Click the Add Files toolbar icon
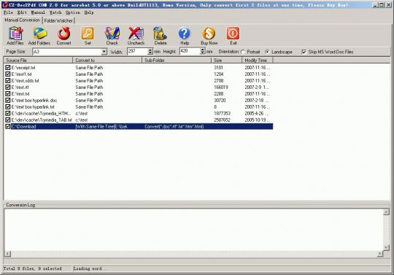 15,34
